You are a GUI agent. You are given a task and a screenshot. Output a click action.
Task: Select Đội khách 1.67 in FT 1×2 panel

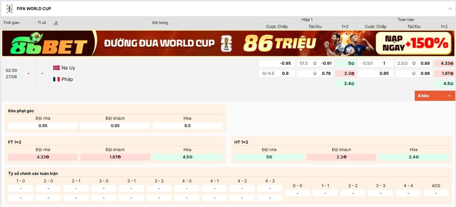(115, 157)
